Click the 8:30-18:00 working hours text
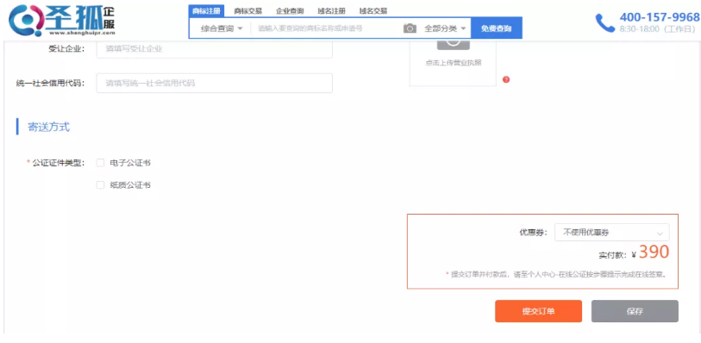The width and height of the screenshot is (701, 343). tap(658, 29)
